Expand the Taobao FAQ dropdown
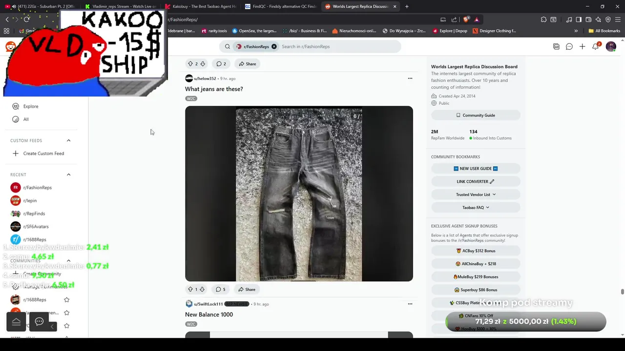Viewport: 625px width, 351px height. click(476, 207)
